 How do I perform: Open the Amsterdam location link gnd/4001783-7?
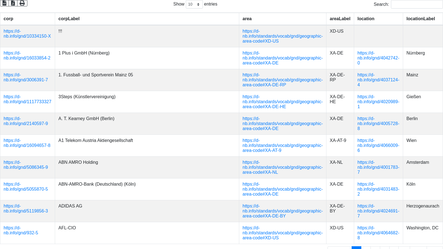point(378,167)
